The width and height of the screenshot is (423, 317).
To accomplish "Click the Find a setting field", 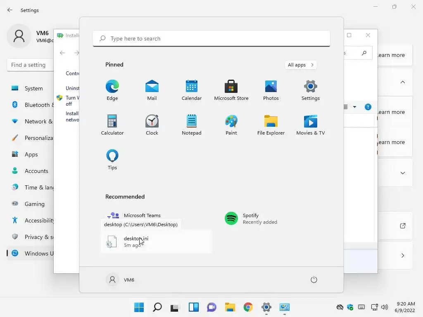I will click(30, 65).
